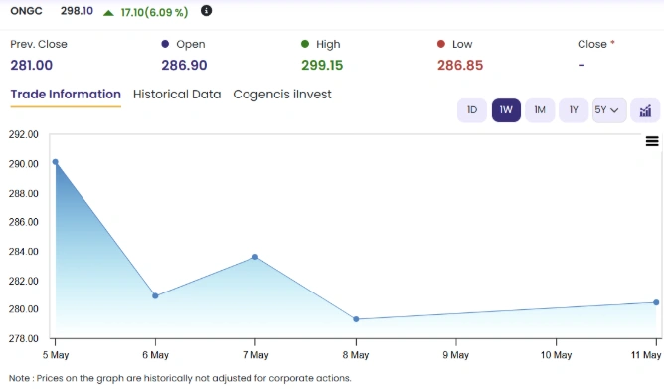The height and width of the screenshot is (389, 664).
Task: Click the 5 May data point
Action: pyautogui.click(x=55, y=162)
